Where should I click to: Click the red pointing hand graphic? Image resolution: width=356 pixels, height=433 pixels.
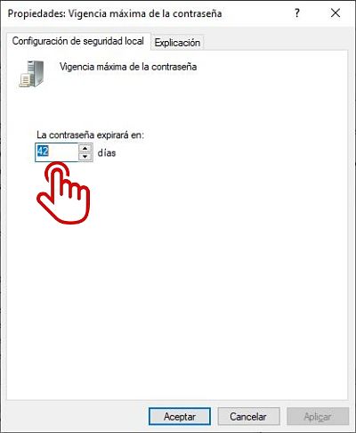[x=63, y=192]
